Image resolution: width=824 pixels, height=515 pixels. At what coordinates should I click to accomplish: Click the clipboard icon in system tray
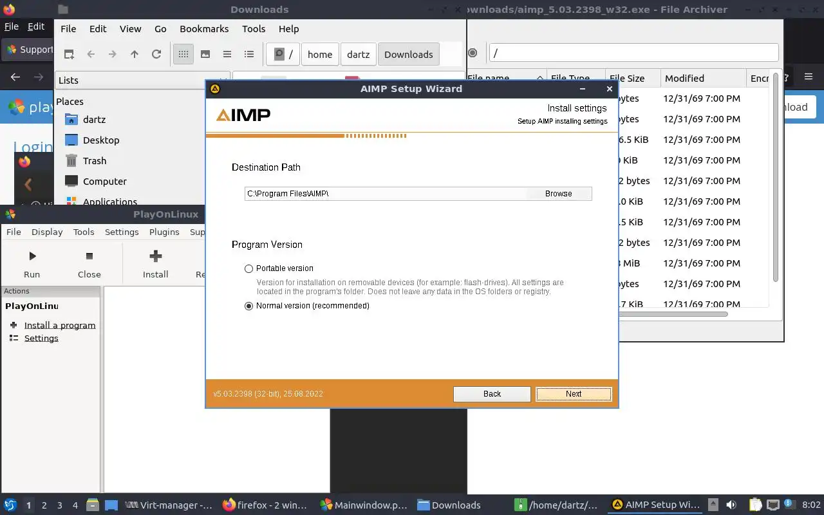click(x=756, y=505)
